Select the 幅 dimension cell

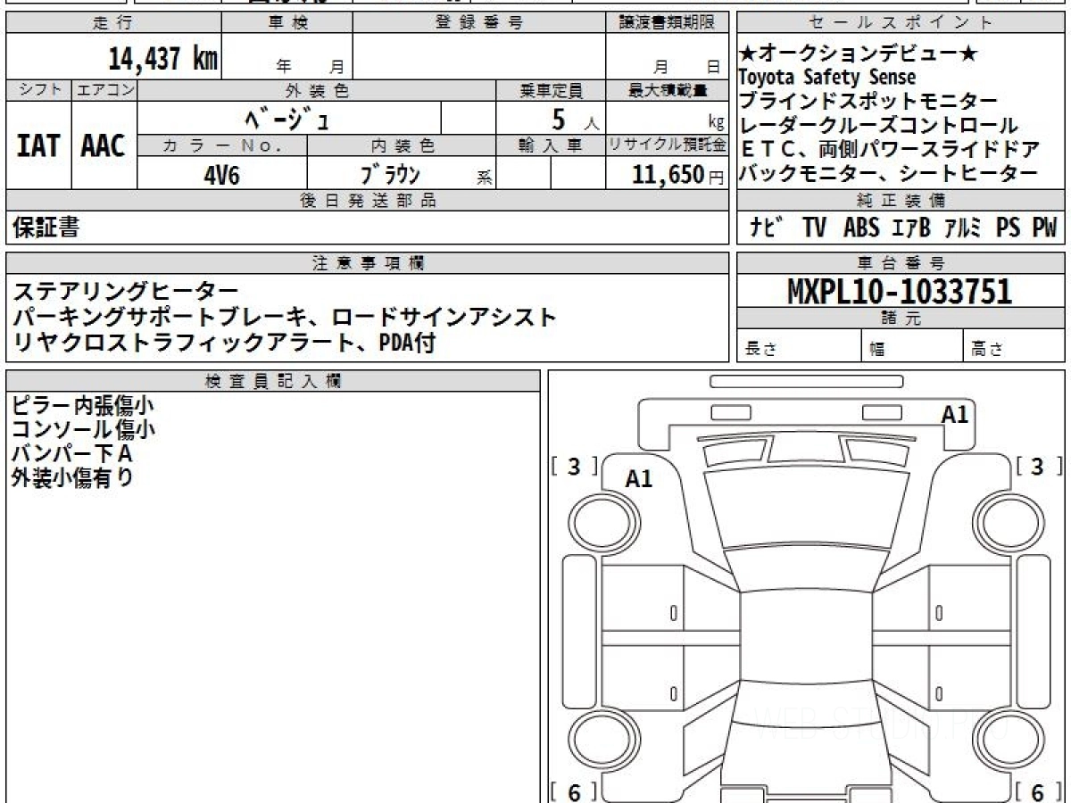[911, 346]
